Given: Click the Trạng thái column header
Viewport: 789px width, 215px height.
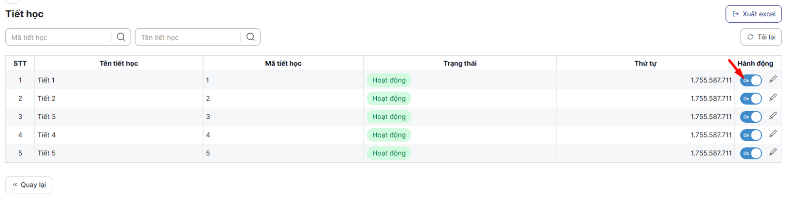Looking at the screenshot, I should 460,64.
